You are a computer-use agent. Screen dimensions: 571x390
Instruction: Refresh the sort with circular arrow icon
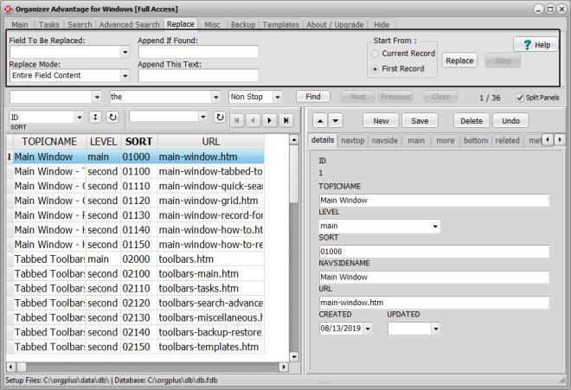[x=112, y=118]
